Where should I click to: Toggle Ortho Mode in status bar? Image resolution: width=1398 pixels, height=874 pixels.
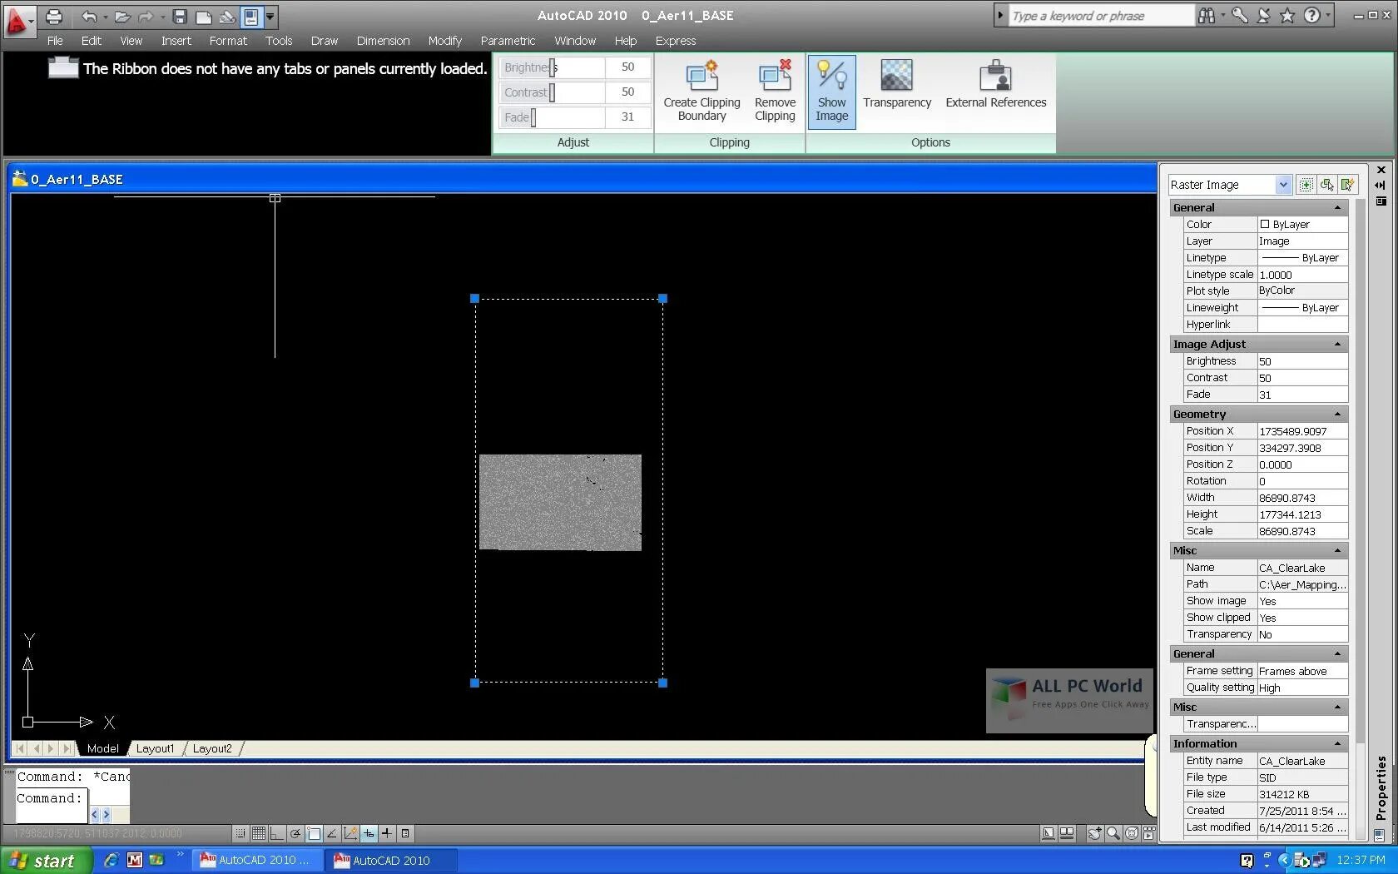(277, 833)
